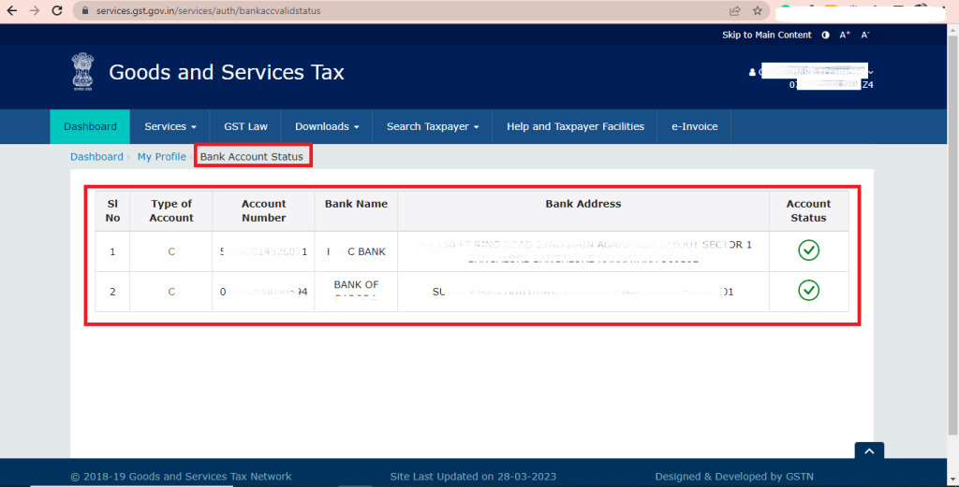The height and width of the screenshot is (487, 959).
Task: Open the GST Law menu item
Action: (x=245, y=126)
